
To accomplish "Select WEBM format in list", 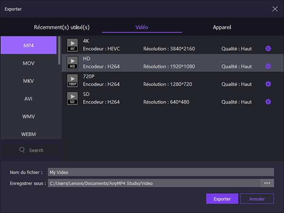I will pyautogui.click(x=28, y=134).
